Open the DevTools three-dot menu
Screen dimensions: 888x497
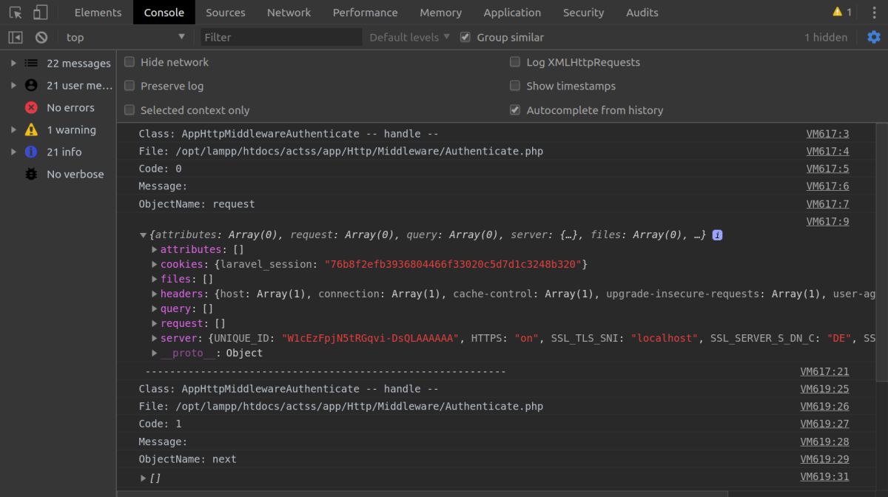click(874, 13)
